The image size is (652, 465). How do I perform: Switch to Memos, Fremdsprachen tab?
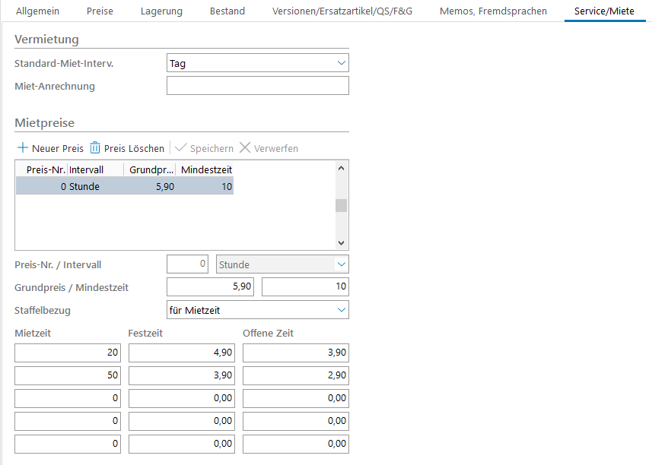(493, 11)
